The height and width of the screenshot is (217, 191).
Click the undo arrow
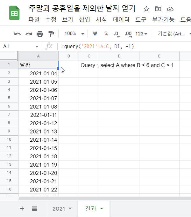18,34
